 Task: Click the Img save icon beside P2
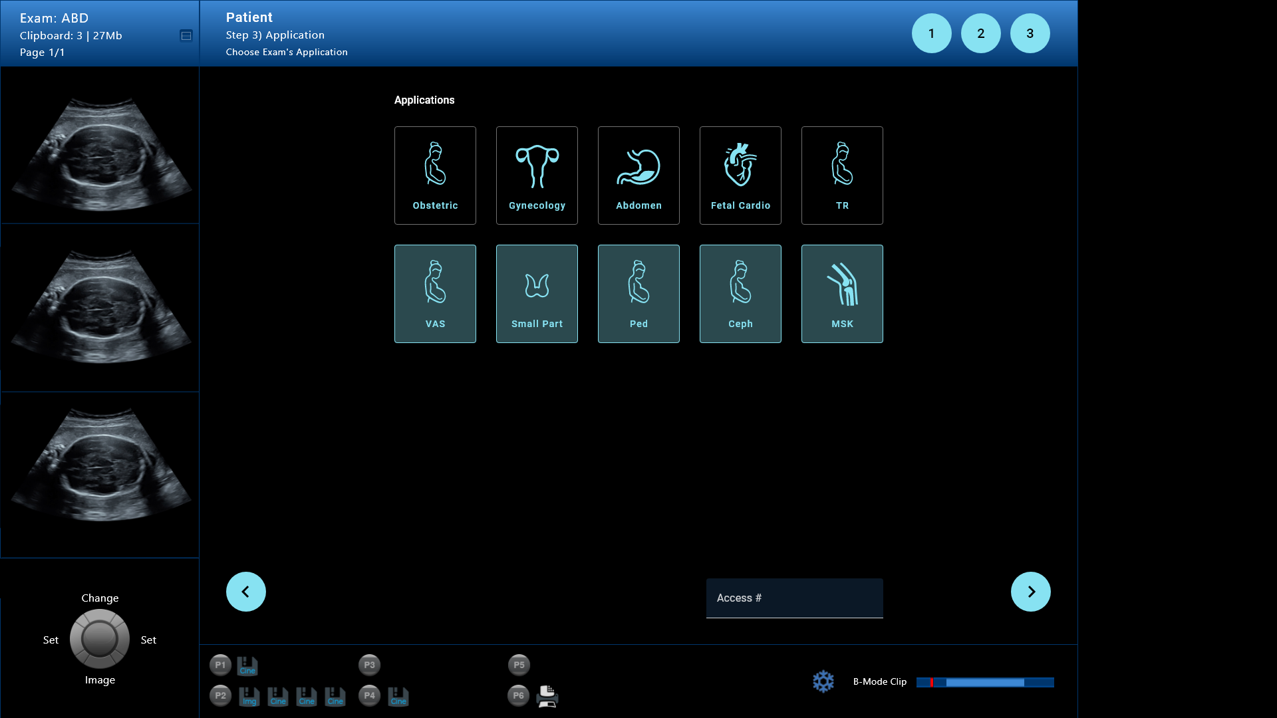pyautogui.click(x=249, y=696)
